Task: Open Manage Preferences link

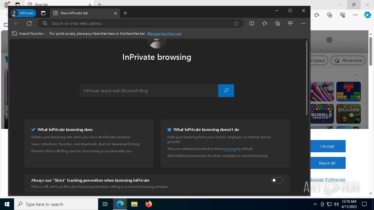Action: coord(328,179)
